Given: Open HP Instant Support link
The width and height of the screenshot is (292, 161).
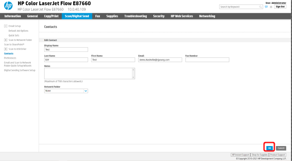Looking at the screenshot, I should click(x=241, y=155).
